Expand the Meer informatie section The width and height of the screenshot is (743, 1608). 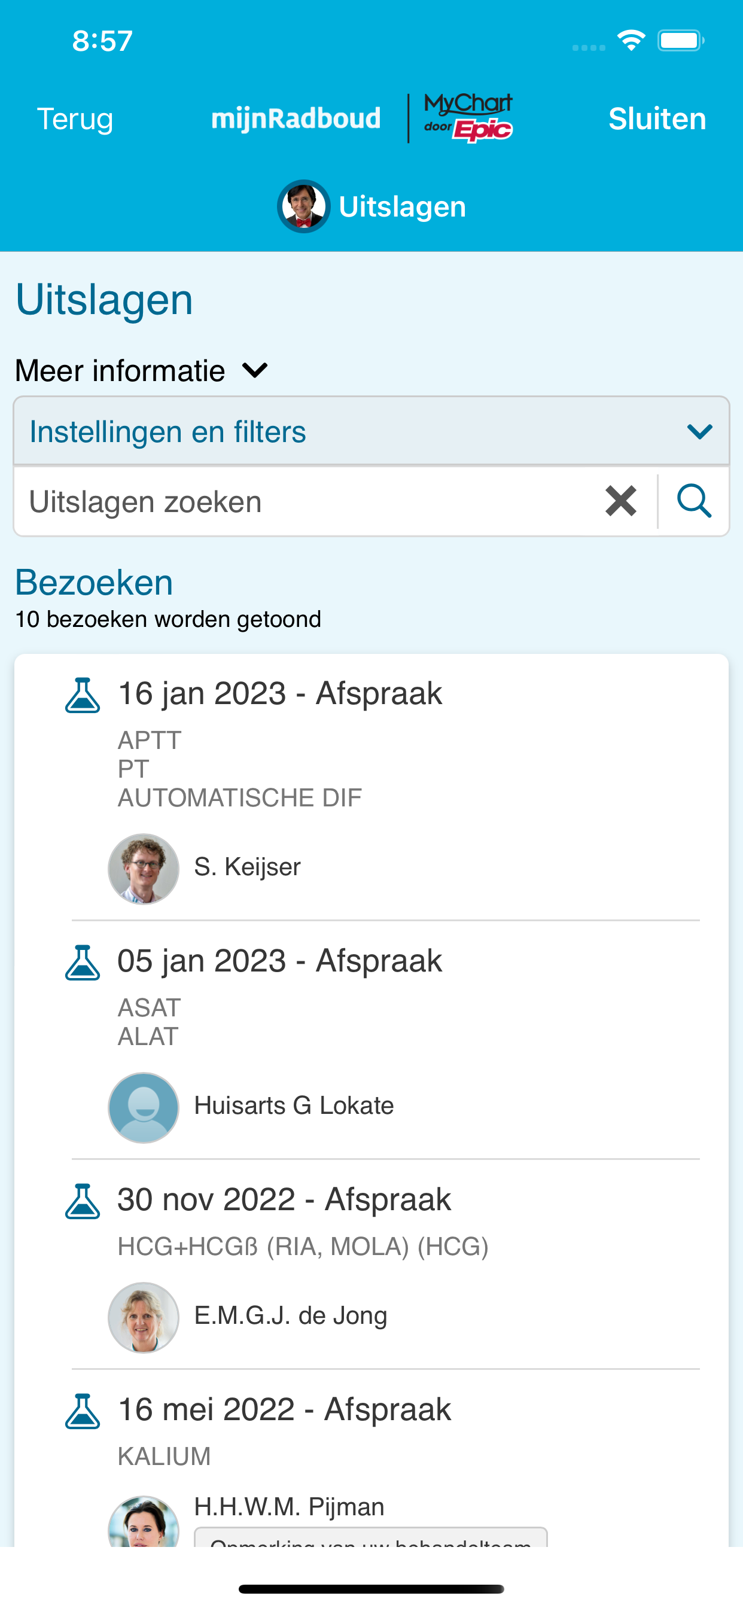coord(142,371)
